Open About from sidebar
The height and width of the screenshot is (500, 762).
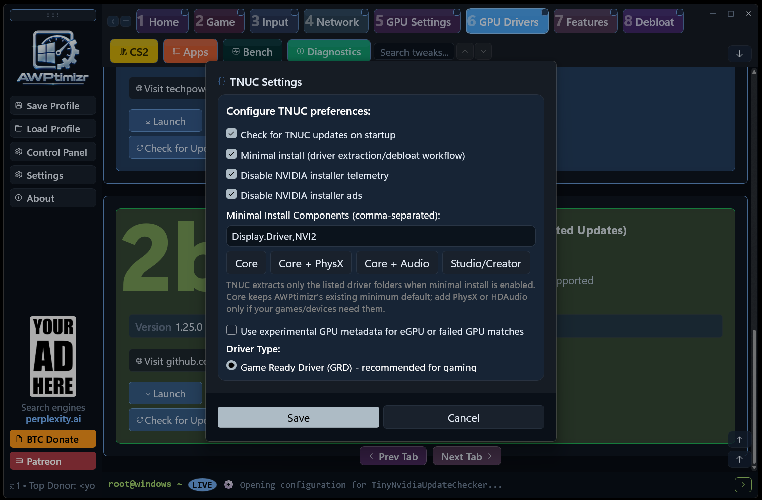(53, 198)
